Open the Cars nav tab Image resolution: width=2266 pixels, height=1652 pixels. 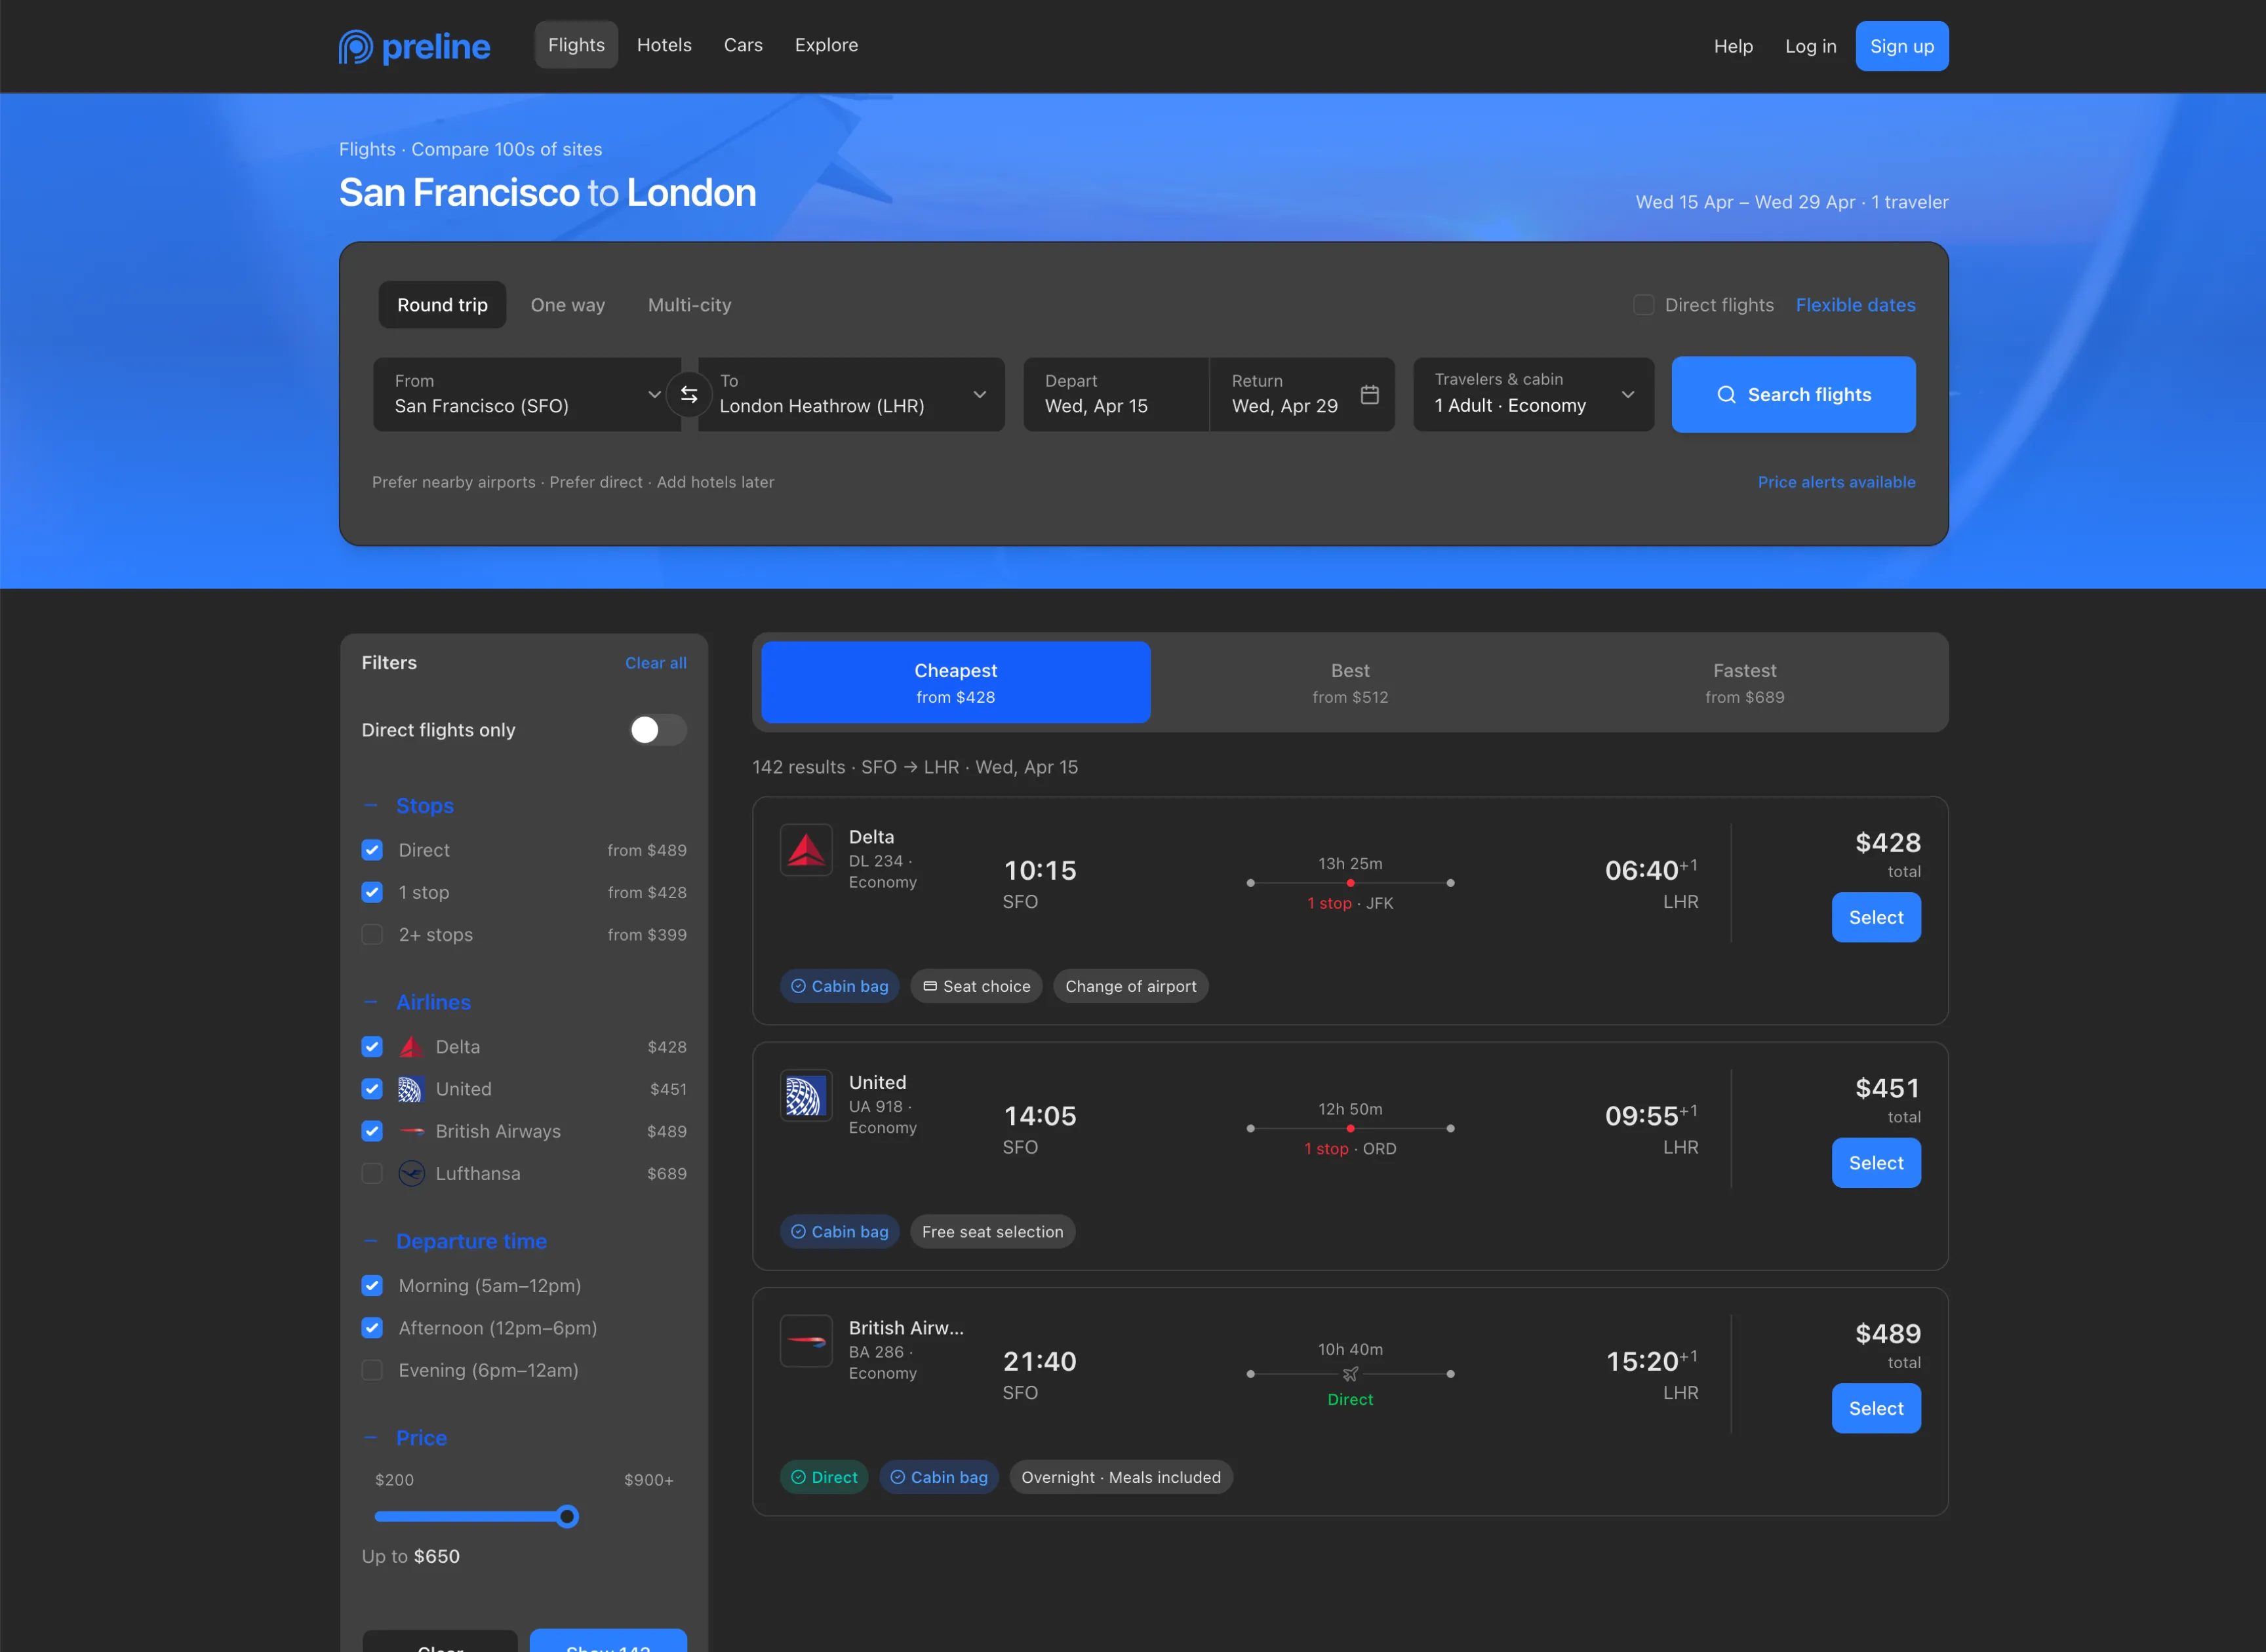743,45
